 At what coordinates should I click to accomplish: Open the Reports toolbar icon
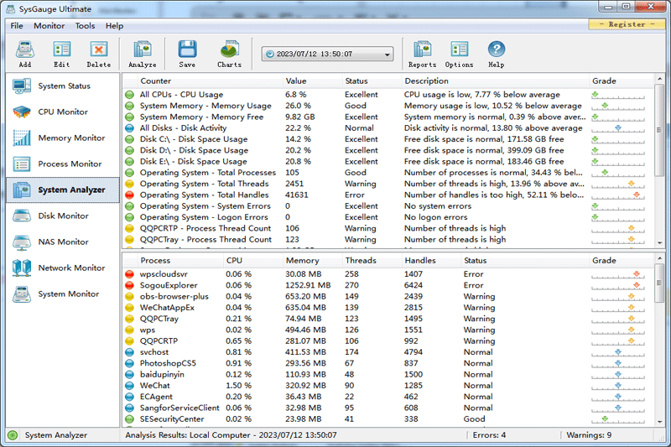pos(422,53)
